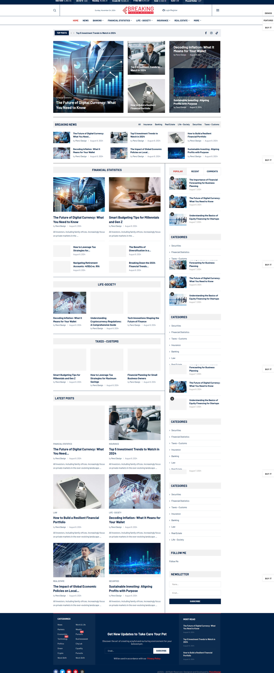Open Instagram icon in Top Posts bar
Screen dimensions: 274x673
click(x=211, y=33)
